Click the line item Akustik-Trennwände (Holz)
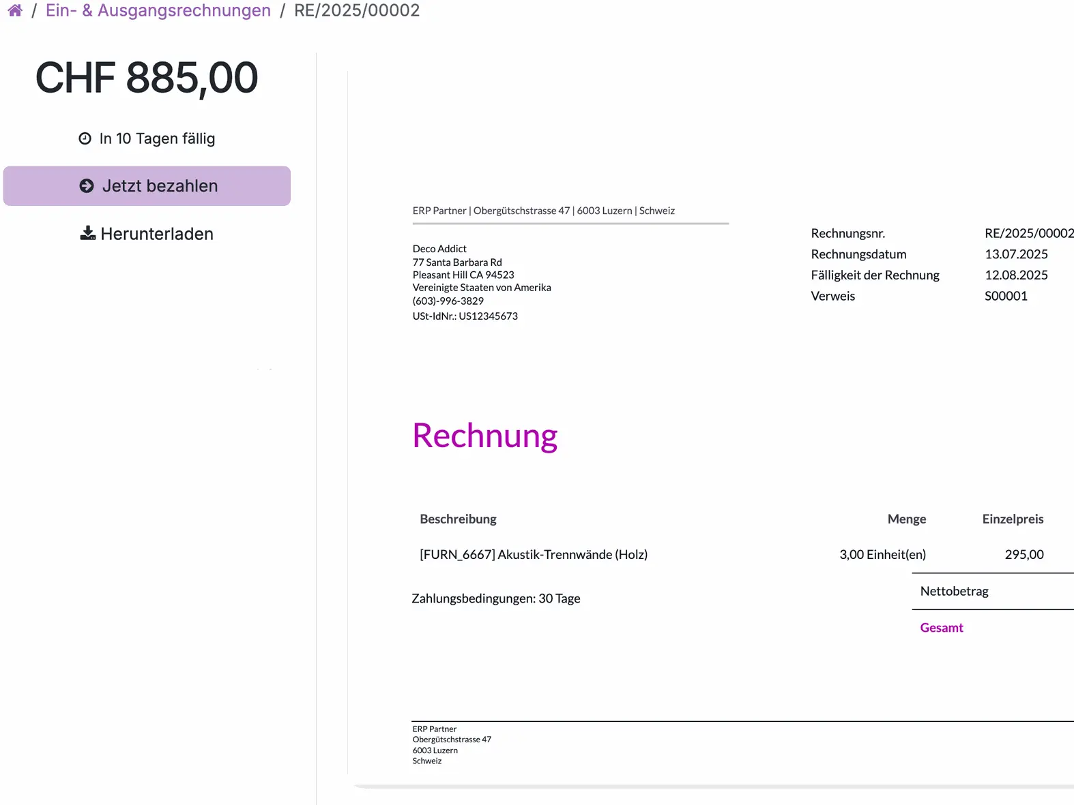 tap(534, 553)
